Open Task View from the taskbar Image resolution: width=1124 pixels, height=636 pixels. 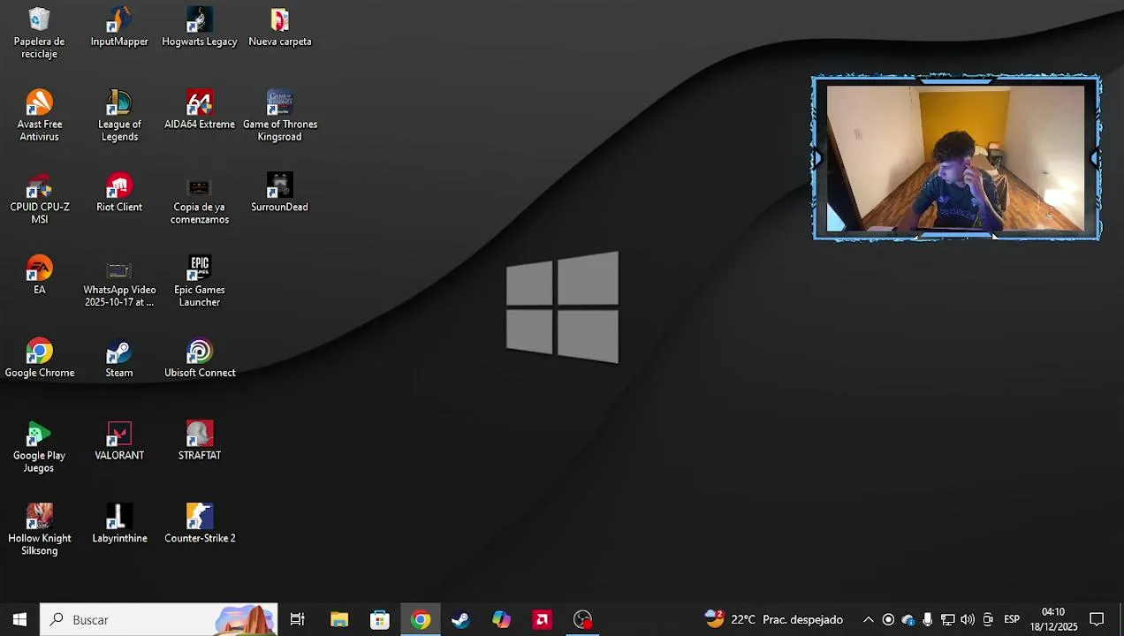pyautogui.click(x=298, y=619)
